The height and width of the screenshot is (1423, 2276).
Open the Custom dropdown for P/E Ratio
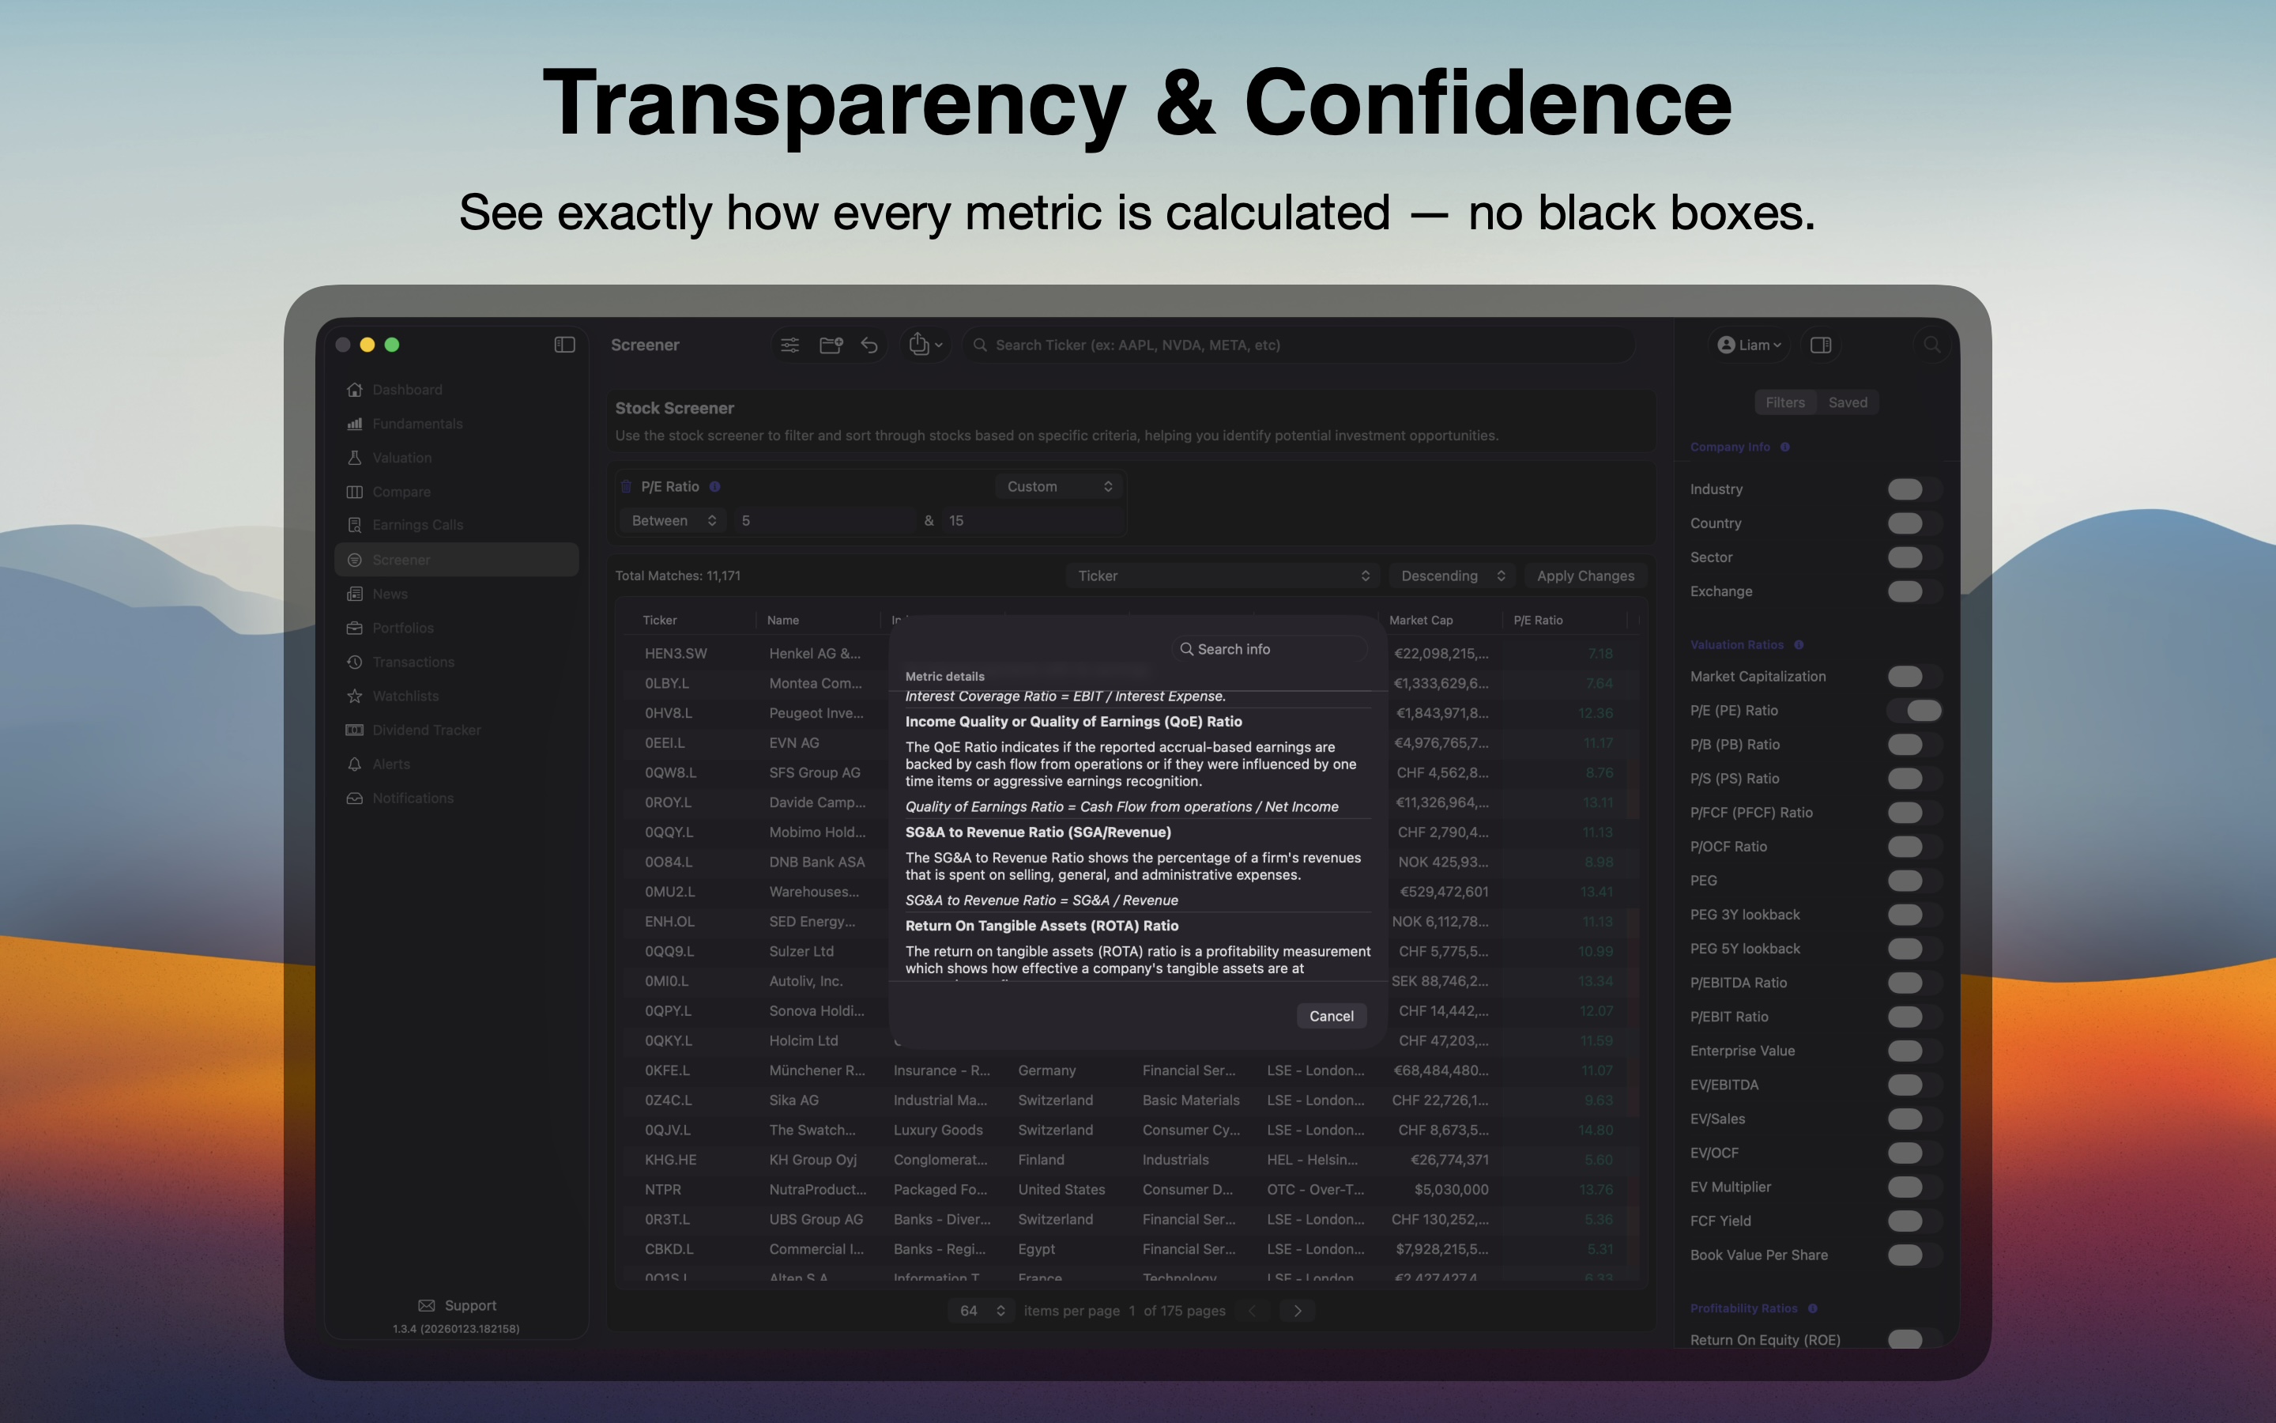click(1058, 485)
